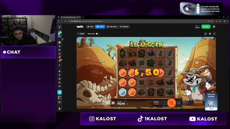The height and width of the screenshot is (129, 230).
Task: Go back with browser back arrow
Action: (59, 21)
